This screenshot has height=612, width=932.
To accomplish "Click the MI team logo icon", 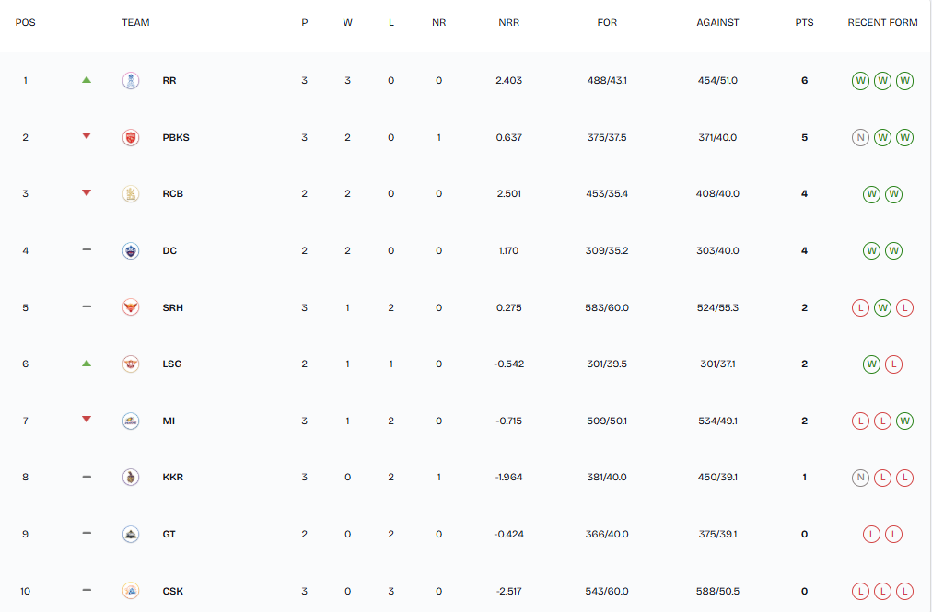I will 131,421.
